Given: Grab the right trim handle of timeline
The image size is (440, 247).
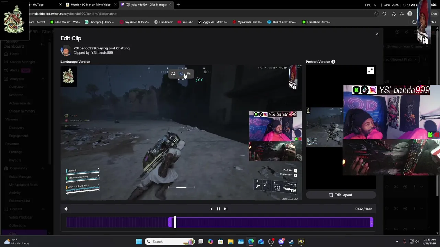Looking at the screenshot, I should 372,223.
